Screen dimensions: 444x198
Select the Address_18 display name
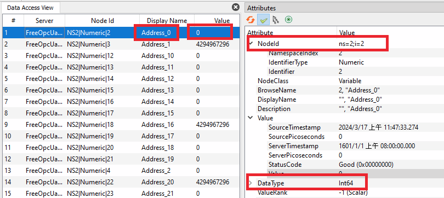158,148
